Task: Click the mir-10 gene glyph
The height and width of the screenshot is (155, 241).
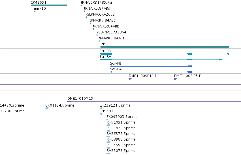Action: (35, 11)
